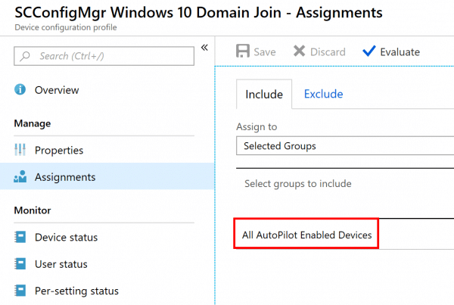Click the Save floppy disk icon
This screenshot has width=454, height=305.
[243, 51]
